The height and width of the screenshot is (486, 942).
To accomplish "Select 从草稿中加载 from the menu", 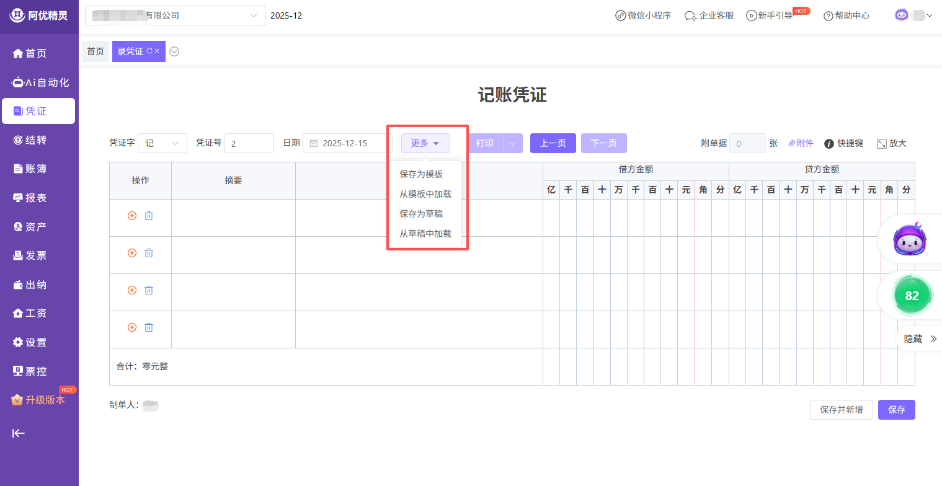I will pos(425,234).
